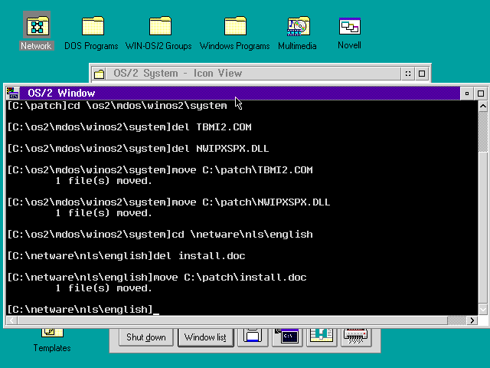Viewport: 490px width, 368px height.
Task: Click the Launchpad tutorial information icon
Action: [x=322, y=337]
